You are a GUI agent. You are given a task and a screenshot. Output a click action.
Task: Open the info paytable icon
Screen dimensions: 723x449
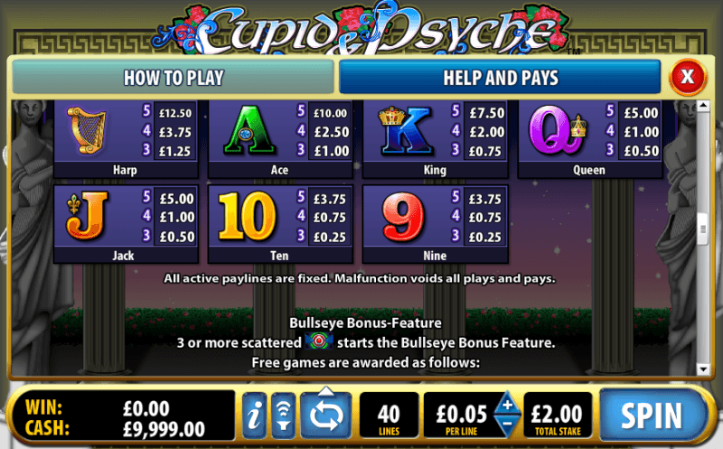255,415
